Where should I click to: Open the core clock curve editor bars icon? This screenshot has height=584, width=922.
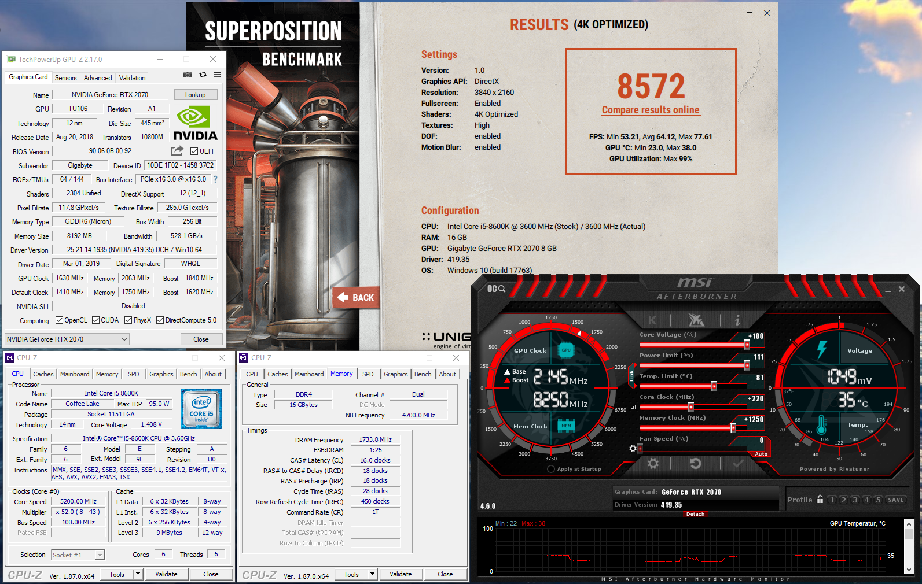coord(634,407)
